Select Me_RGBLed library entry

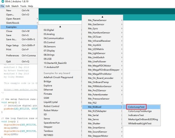tap(103, 107)
